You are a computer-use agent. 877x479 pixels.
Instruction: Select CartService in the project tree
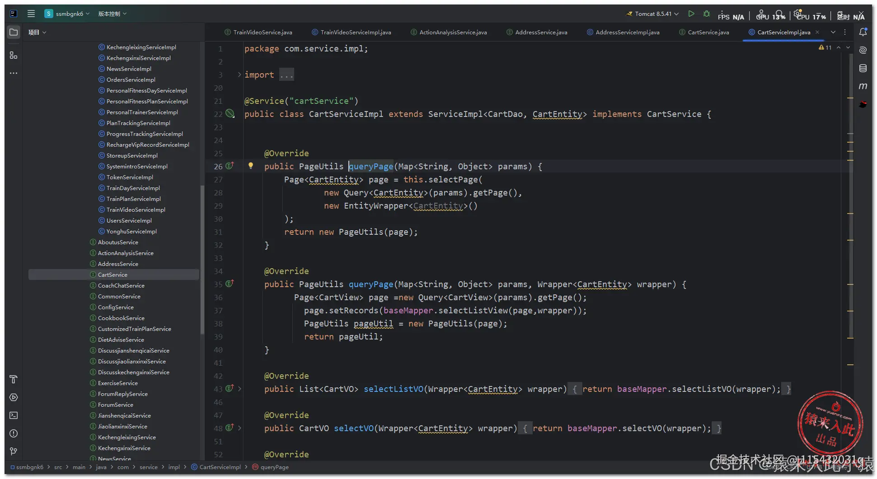[x=113, y=274]
